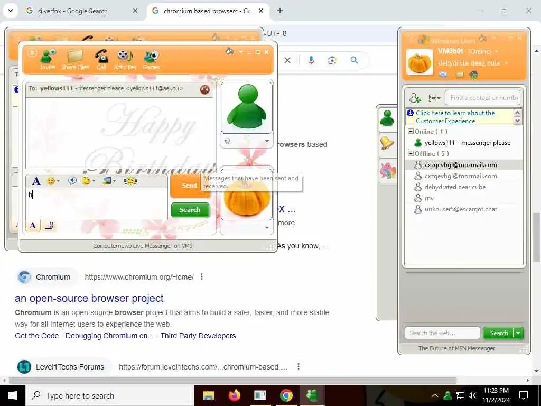Click 'The Future of MSN Messenger' footer text
This screenshot has height=406, width=541.
(x=456, y=348)
